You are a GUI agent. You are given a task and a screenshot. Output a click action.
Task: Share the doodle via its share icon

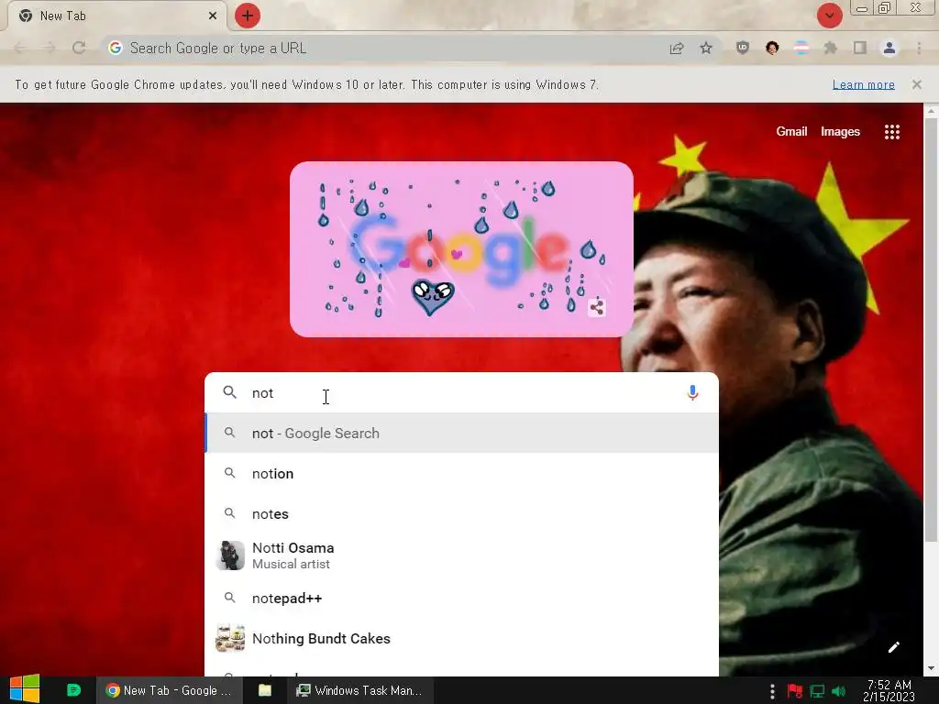click(596, 307)
